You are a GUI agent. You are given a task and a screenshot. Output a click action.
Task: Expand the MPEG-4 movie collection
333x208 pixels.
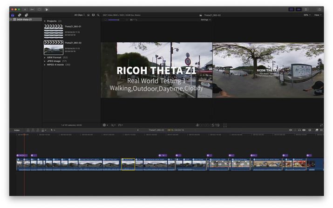point(45,65)
